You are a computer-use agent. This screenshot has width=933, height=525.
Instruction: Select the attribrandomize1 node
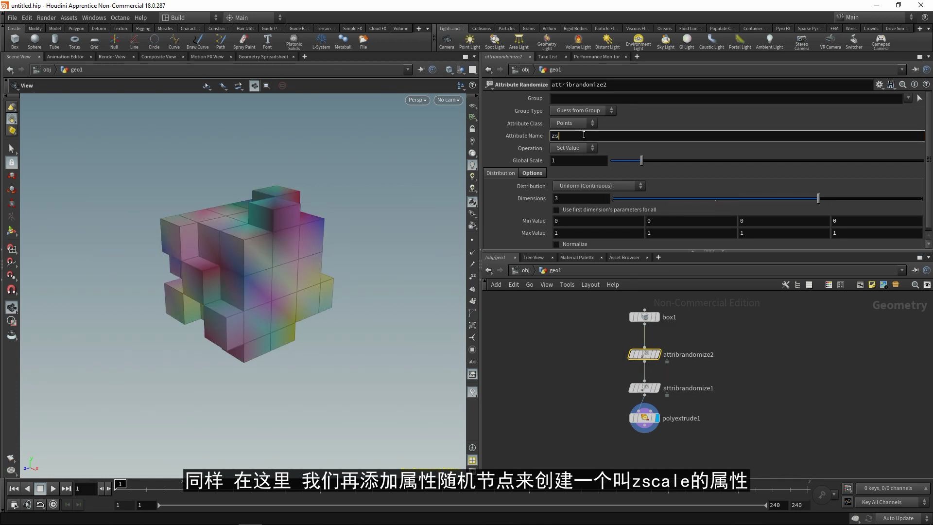pos(644,388)
